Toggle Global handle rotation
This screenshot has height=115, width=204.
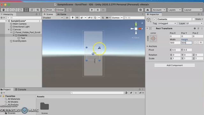59,10
